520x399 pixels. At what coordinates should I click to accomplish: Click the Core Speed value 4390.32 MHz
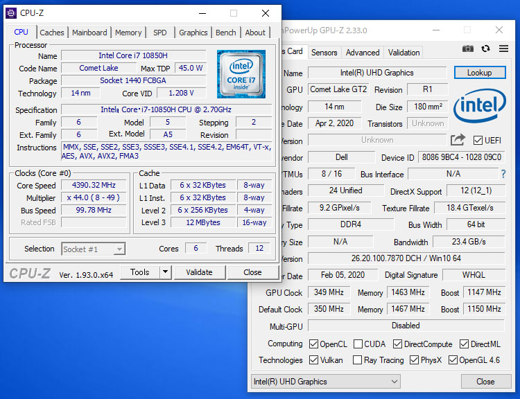(x=94, y=185)
